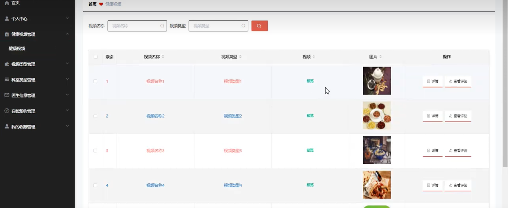This screenshot has width=508, height=208.
Task: Focus the 视频名称 search input
Action: click(x=137, y=26)
